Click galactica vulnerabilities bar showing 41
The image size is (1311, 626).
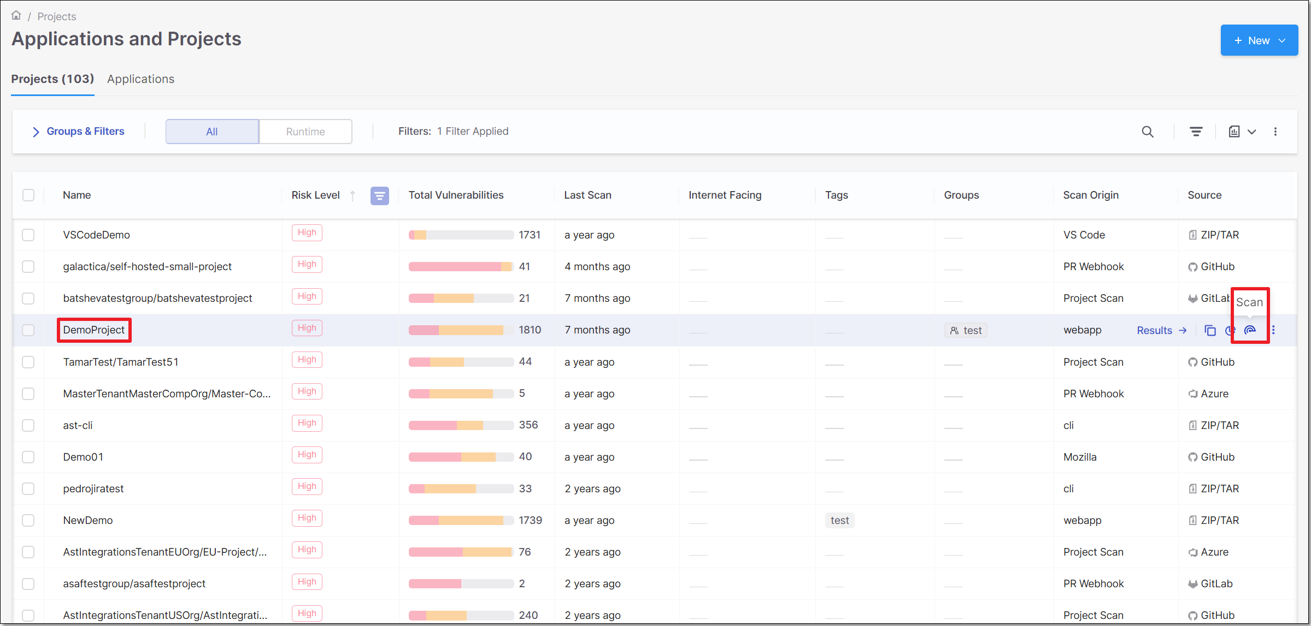461,267
